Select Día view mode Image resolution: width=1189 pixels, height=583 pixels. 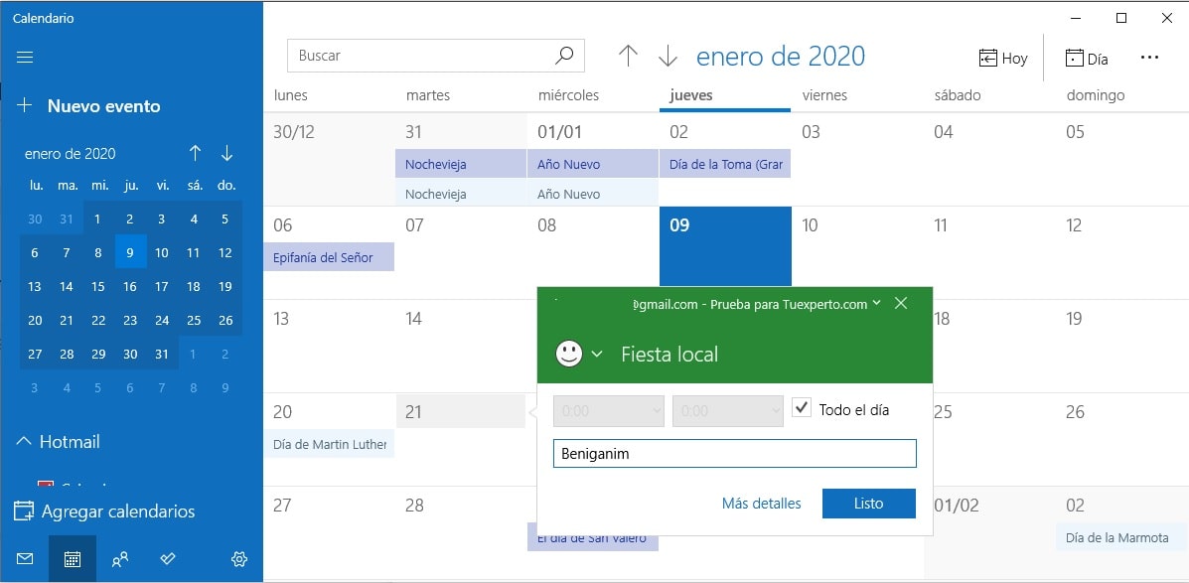pyautogui.click(x=1087, y=58)
